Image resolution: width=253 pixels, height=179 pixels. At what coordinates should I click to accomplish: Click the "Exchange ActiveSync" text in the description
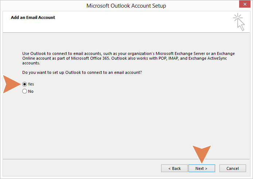(x=208, y=58)
